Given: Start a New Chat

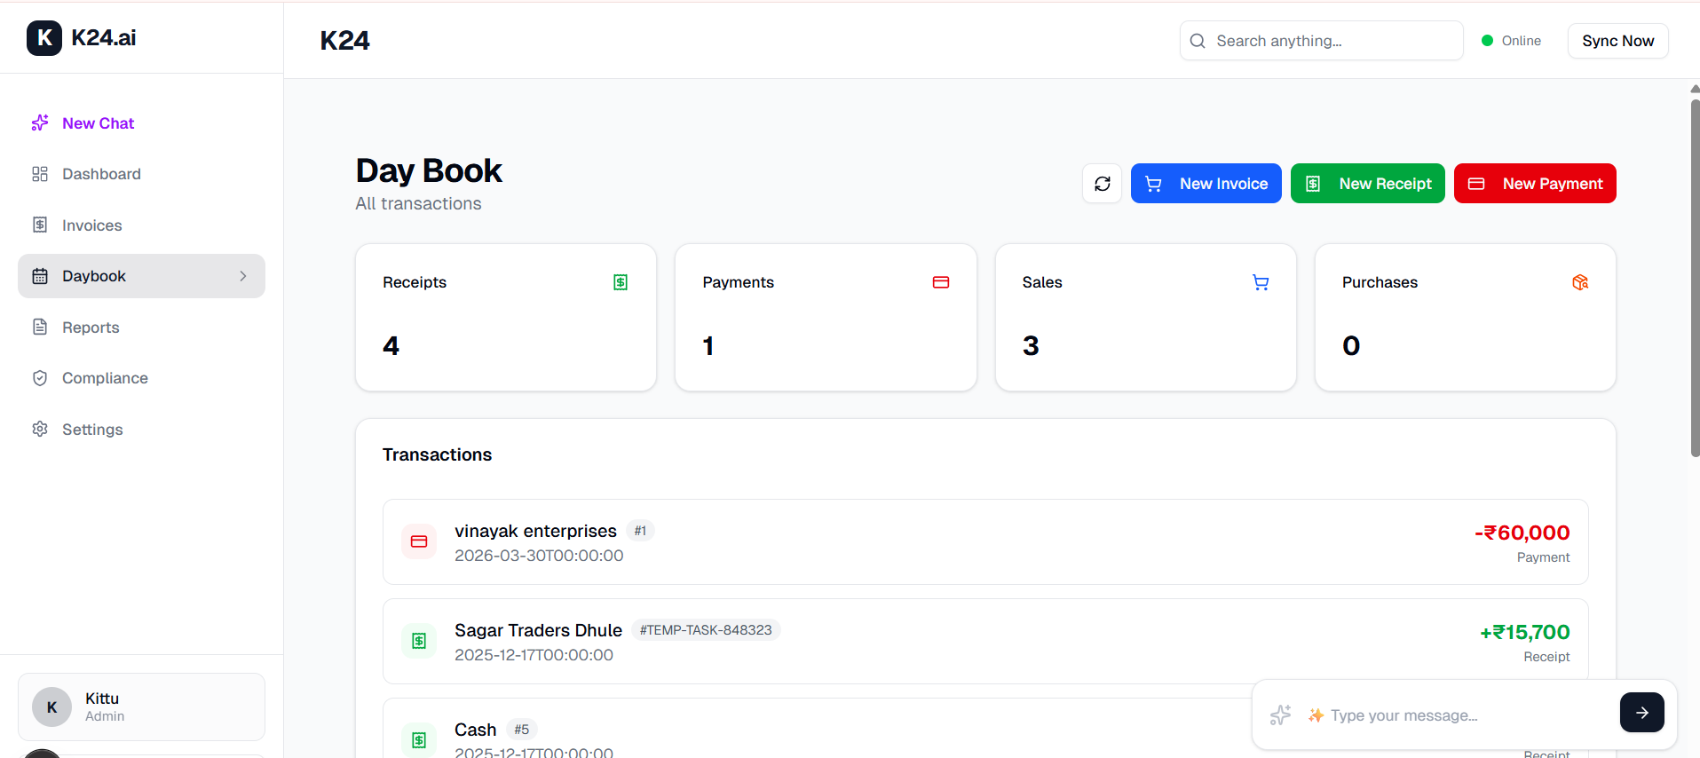Looking at the screenshot, I should tap(98, 123).
